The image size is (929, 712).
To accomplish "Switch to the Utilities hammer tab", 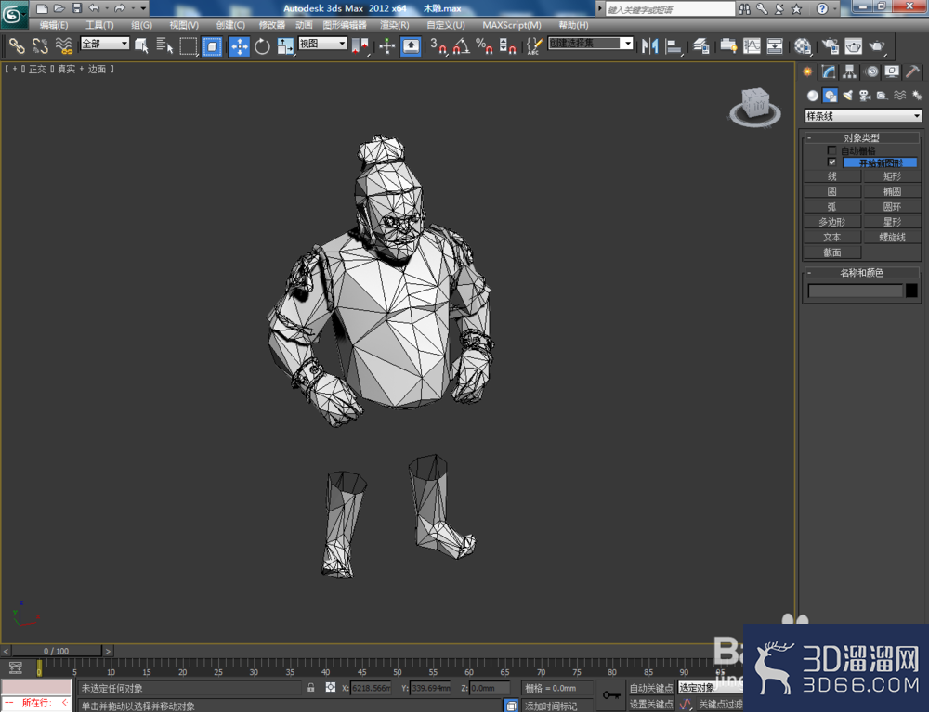I will tap(912, 72).
